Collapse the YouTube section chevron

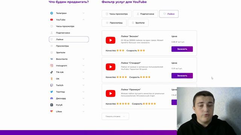click(x=84, y=19)
